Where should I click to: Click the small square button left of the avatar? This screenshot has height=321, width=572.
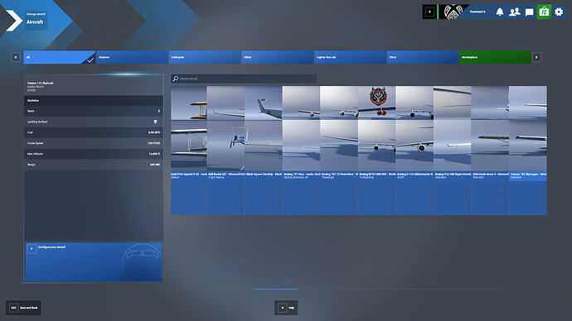[x=429, y=12]
